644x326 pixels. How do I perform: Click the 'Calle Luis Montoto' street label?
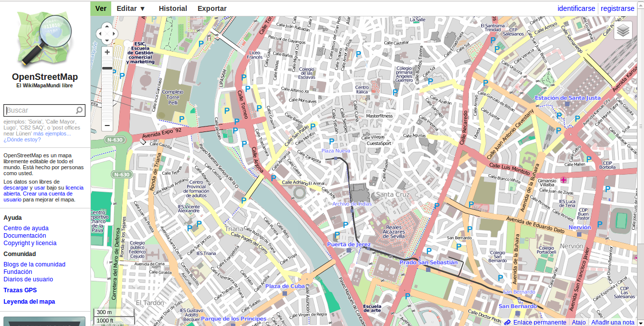tap(509, 169)
